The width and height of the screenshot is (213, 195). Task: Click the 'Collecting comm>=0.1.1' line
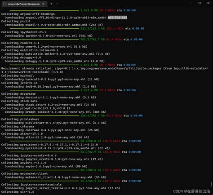tap(20, 43)
